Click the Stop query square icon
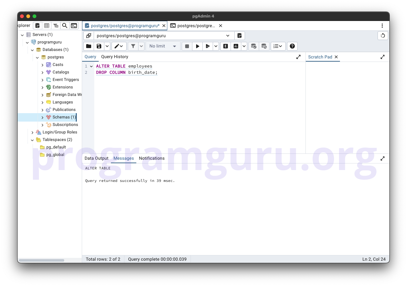This screenshot has height=286, width=407. coord(187,46)
